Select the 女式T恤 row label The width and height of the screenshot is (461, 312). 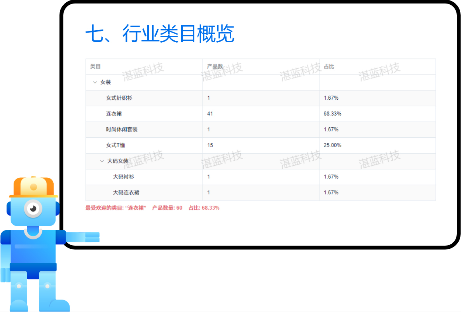115,146
